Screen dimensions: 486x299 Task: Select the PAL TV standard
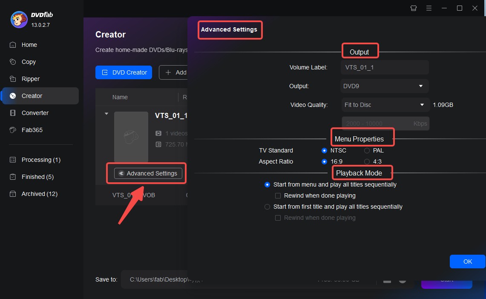pyautogui.click(x=367, y=150)
